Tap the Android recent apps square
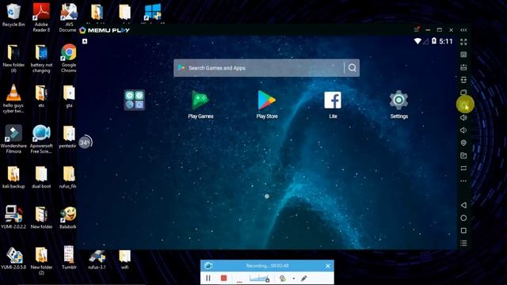 tap(463, 230)
